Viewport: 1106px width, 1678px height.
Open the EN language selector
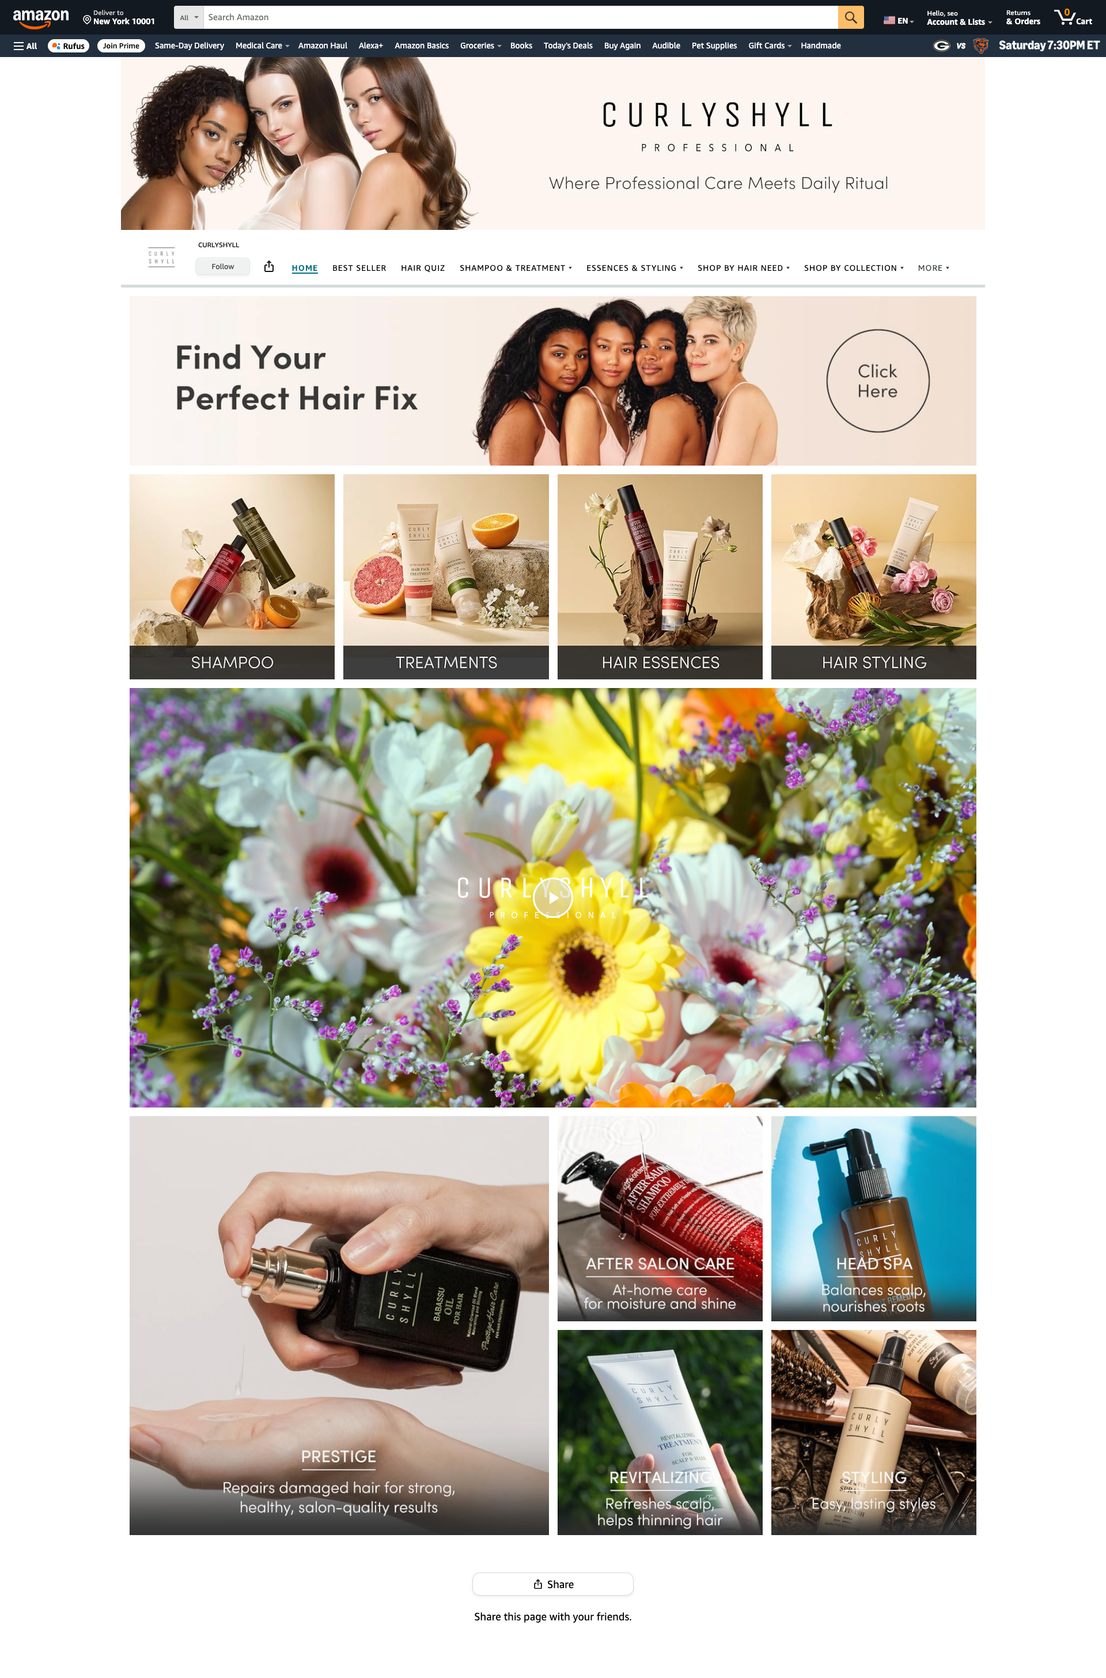coord(899,21)
